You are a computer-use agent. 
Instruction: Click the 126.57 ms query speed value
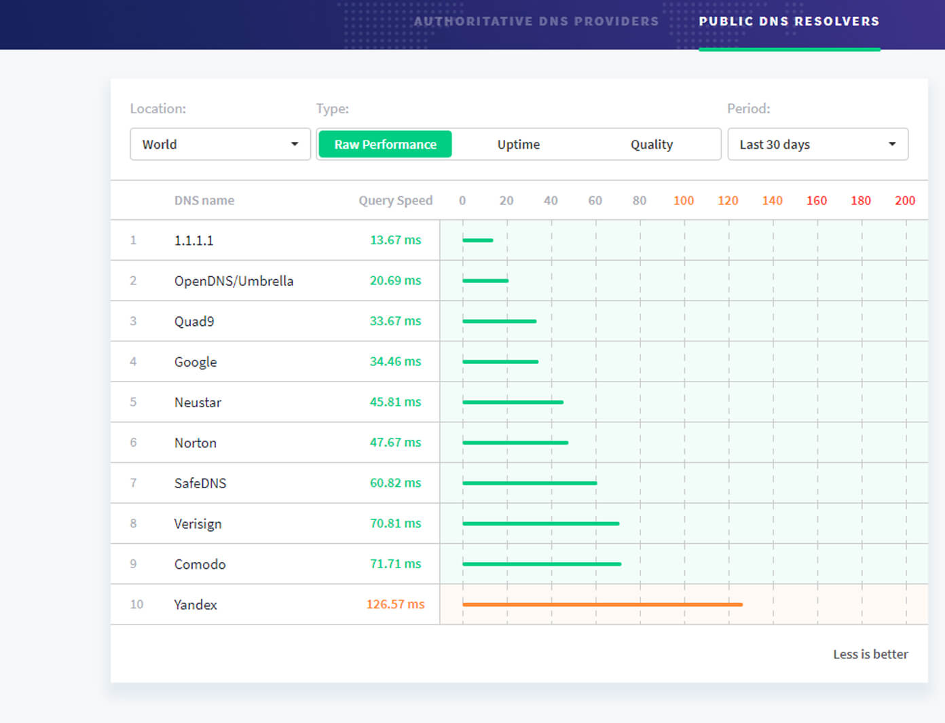395,604
